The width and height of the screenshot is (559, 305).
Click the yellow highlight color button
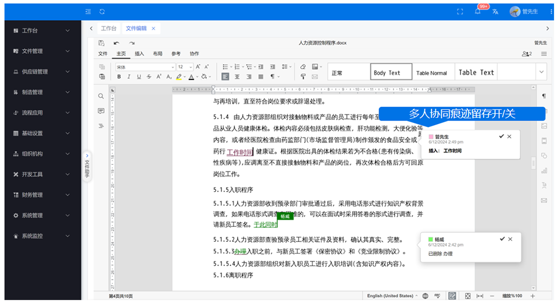point(179,77)
